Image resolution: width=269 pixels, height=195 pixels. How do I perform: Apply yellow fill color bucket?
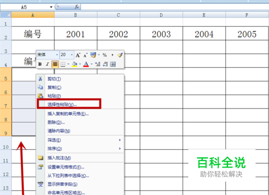coord(74,64)
